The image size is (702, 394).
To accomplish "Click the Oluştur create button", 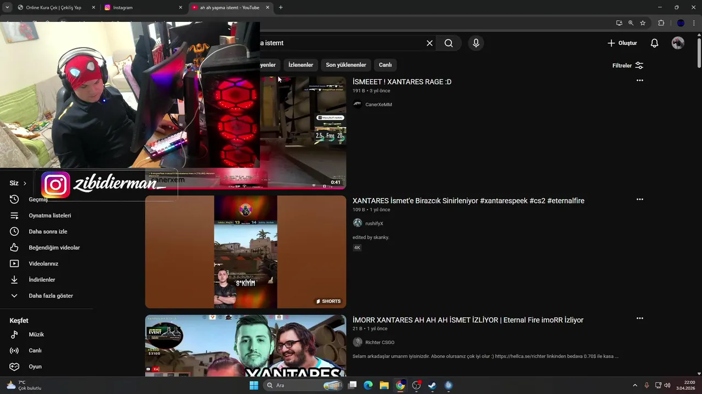I will click(x=622, y=43).
